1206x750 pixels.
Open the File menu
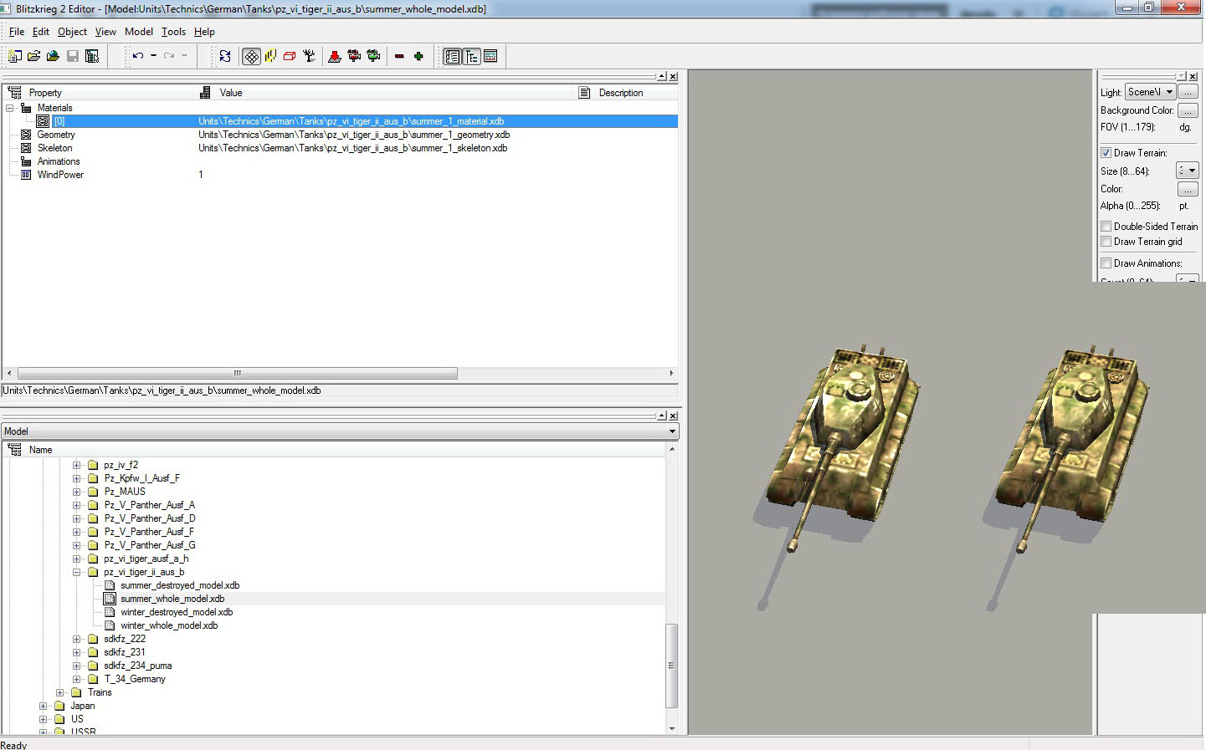click(17, 32)
